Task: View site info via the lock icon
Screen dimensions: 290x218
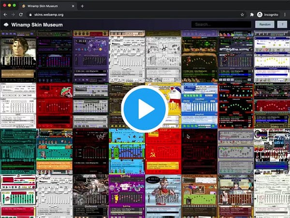Action: 30,15
